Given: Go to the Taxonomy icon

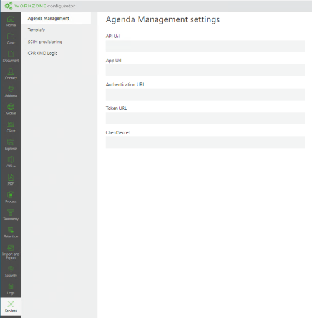Looking at the screenshot, I should click(11, 212).
